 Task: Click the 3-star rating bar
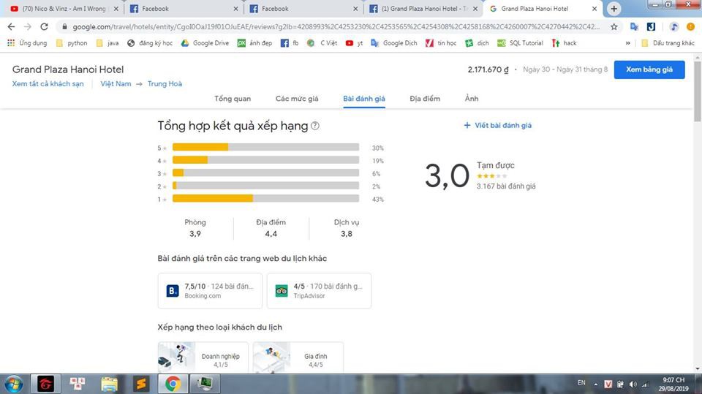[265, 173]
